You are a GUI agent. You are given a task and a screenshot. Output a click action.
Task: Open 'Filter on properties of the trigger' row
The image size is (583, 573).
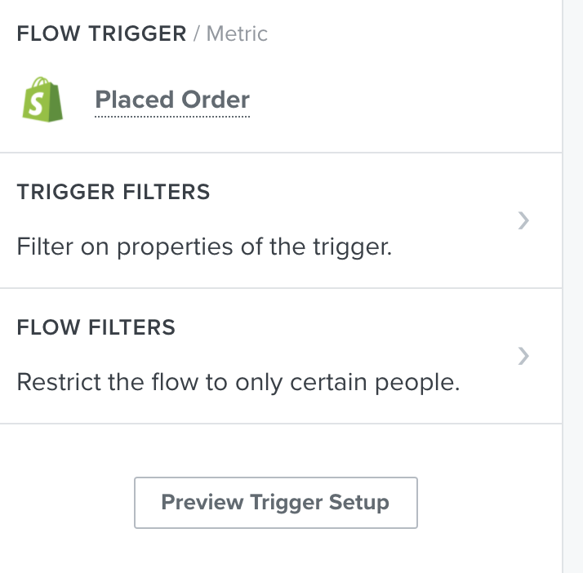pos(281,220)
